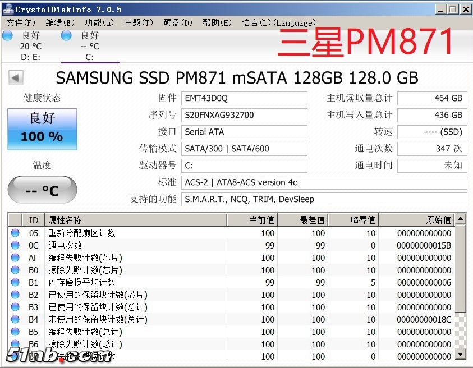Select the C: disk status orb
473x368 pixels.
66,36
